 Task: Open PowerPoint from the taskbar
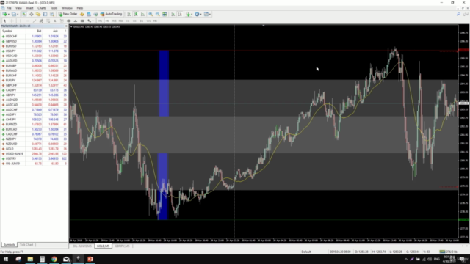tap(90, 259)
